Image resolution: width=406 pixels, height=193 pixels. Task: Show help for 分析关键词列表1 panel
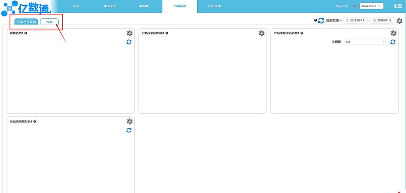coord(167,33)
